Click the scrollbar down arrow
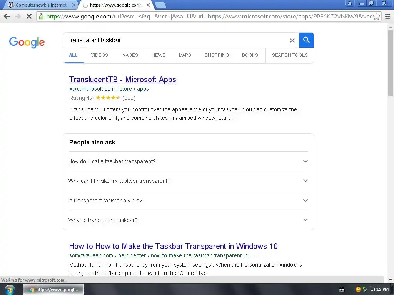394x295 pixels. (391, 280)
